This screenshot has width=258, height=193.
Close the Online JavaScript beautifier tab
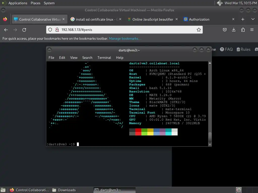(177, 19)
